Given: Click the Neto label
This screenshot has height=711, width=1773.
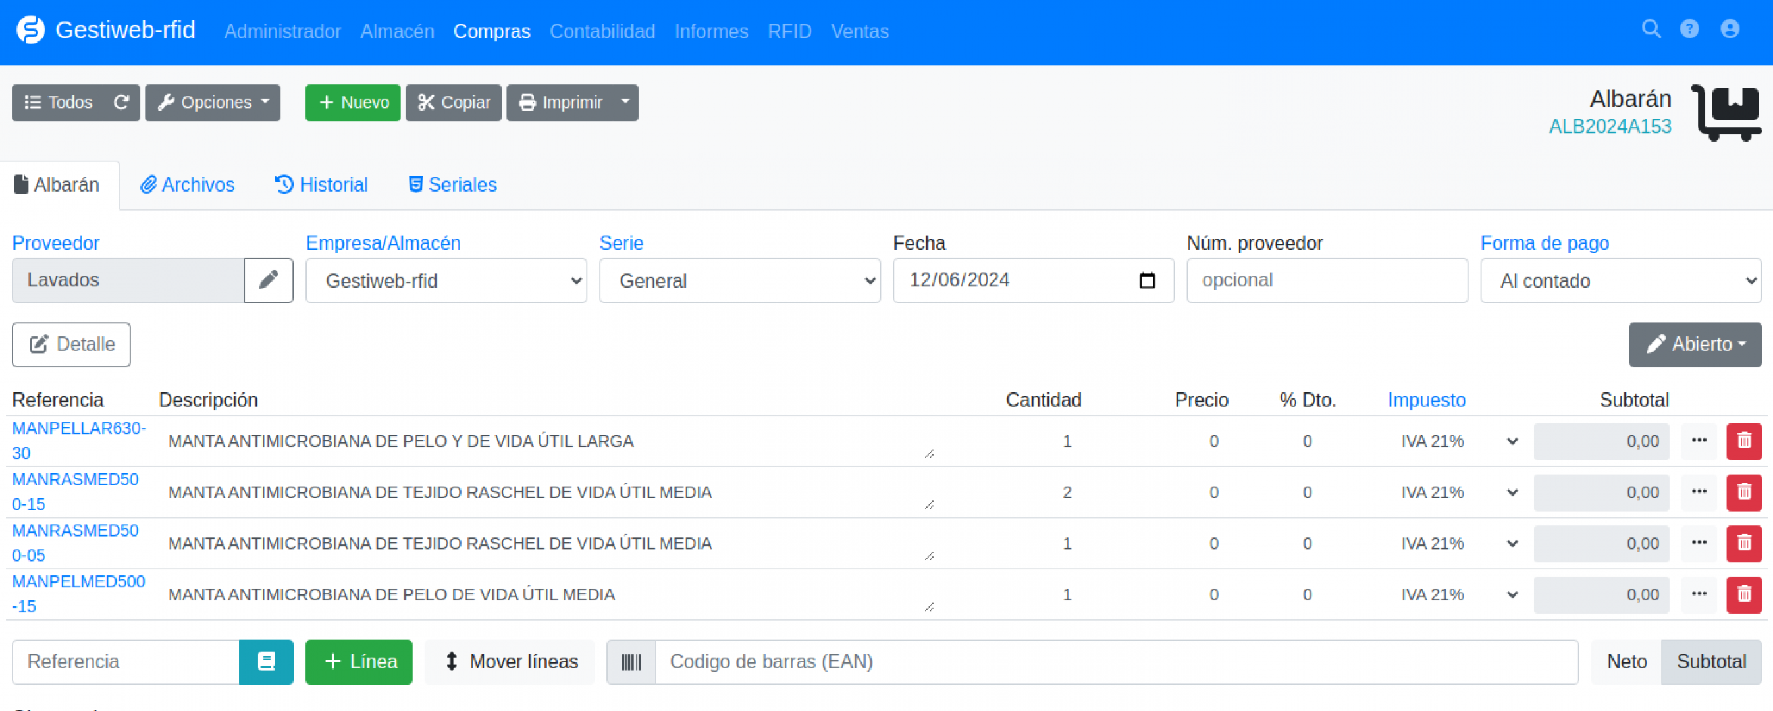Looking at the screenshot, I should (x=1626, y=662).
